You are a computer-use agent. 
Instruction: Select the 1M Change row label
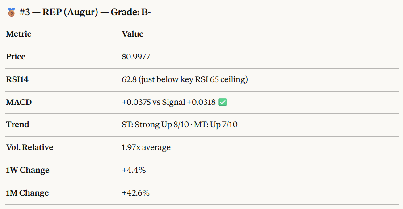27,193
